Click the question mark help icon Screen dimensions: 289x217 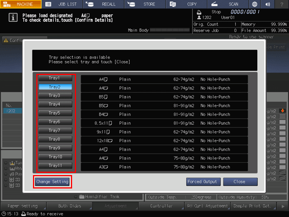282,4
